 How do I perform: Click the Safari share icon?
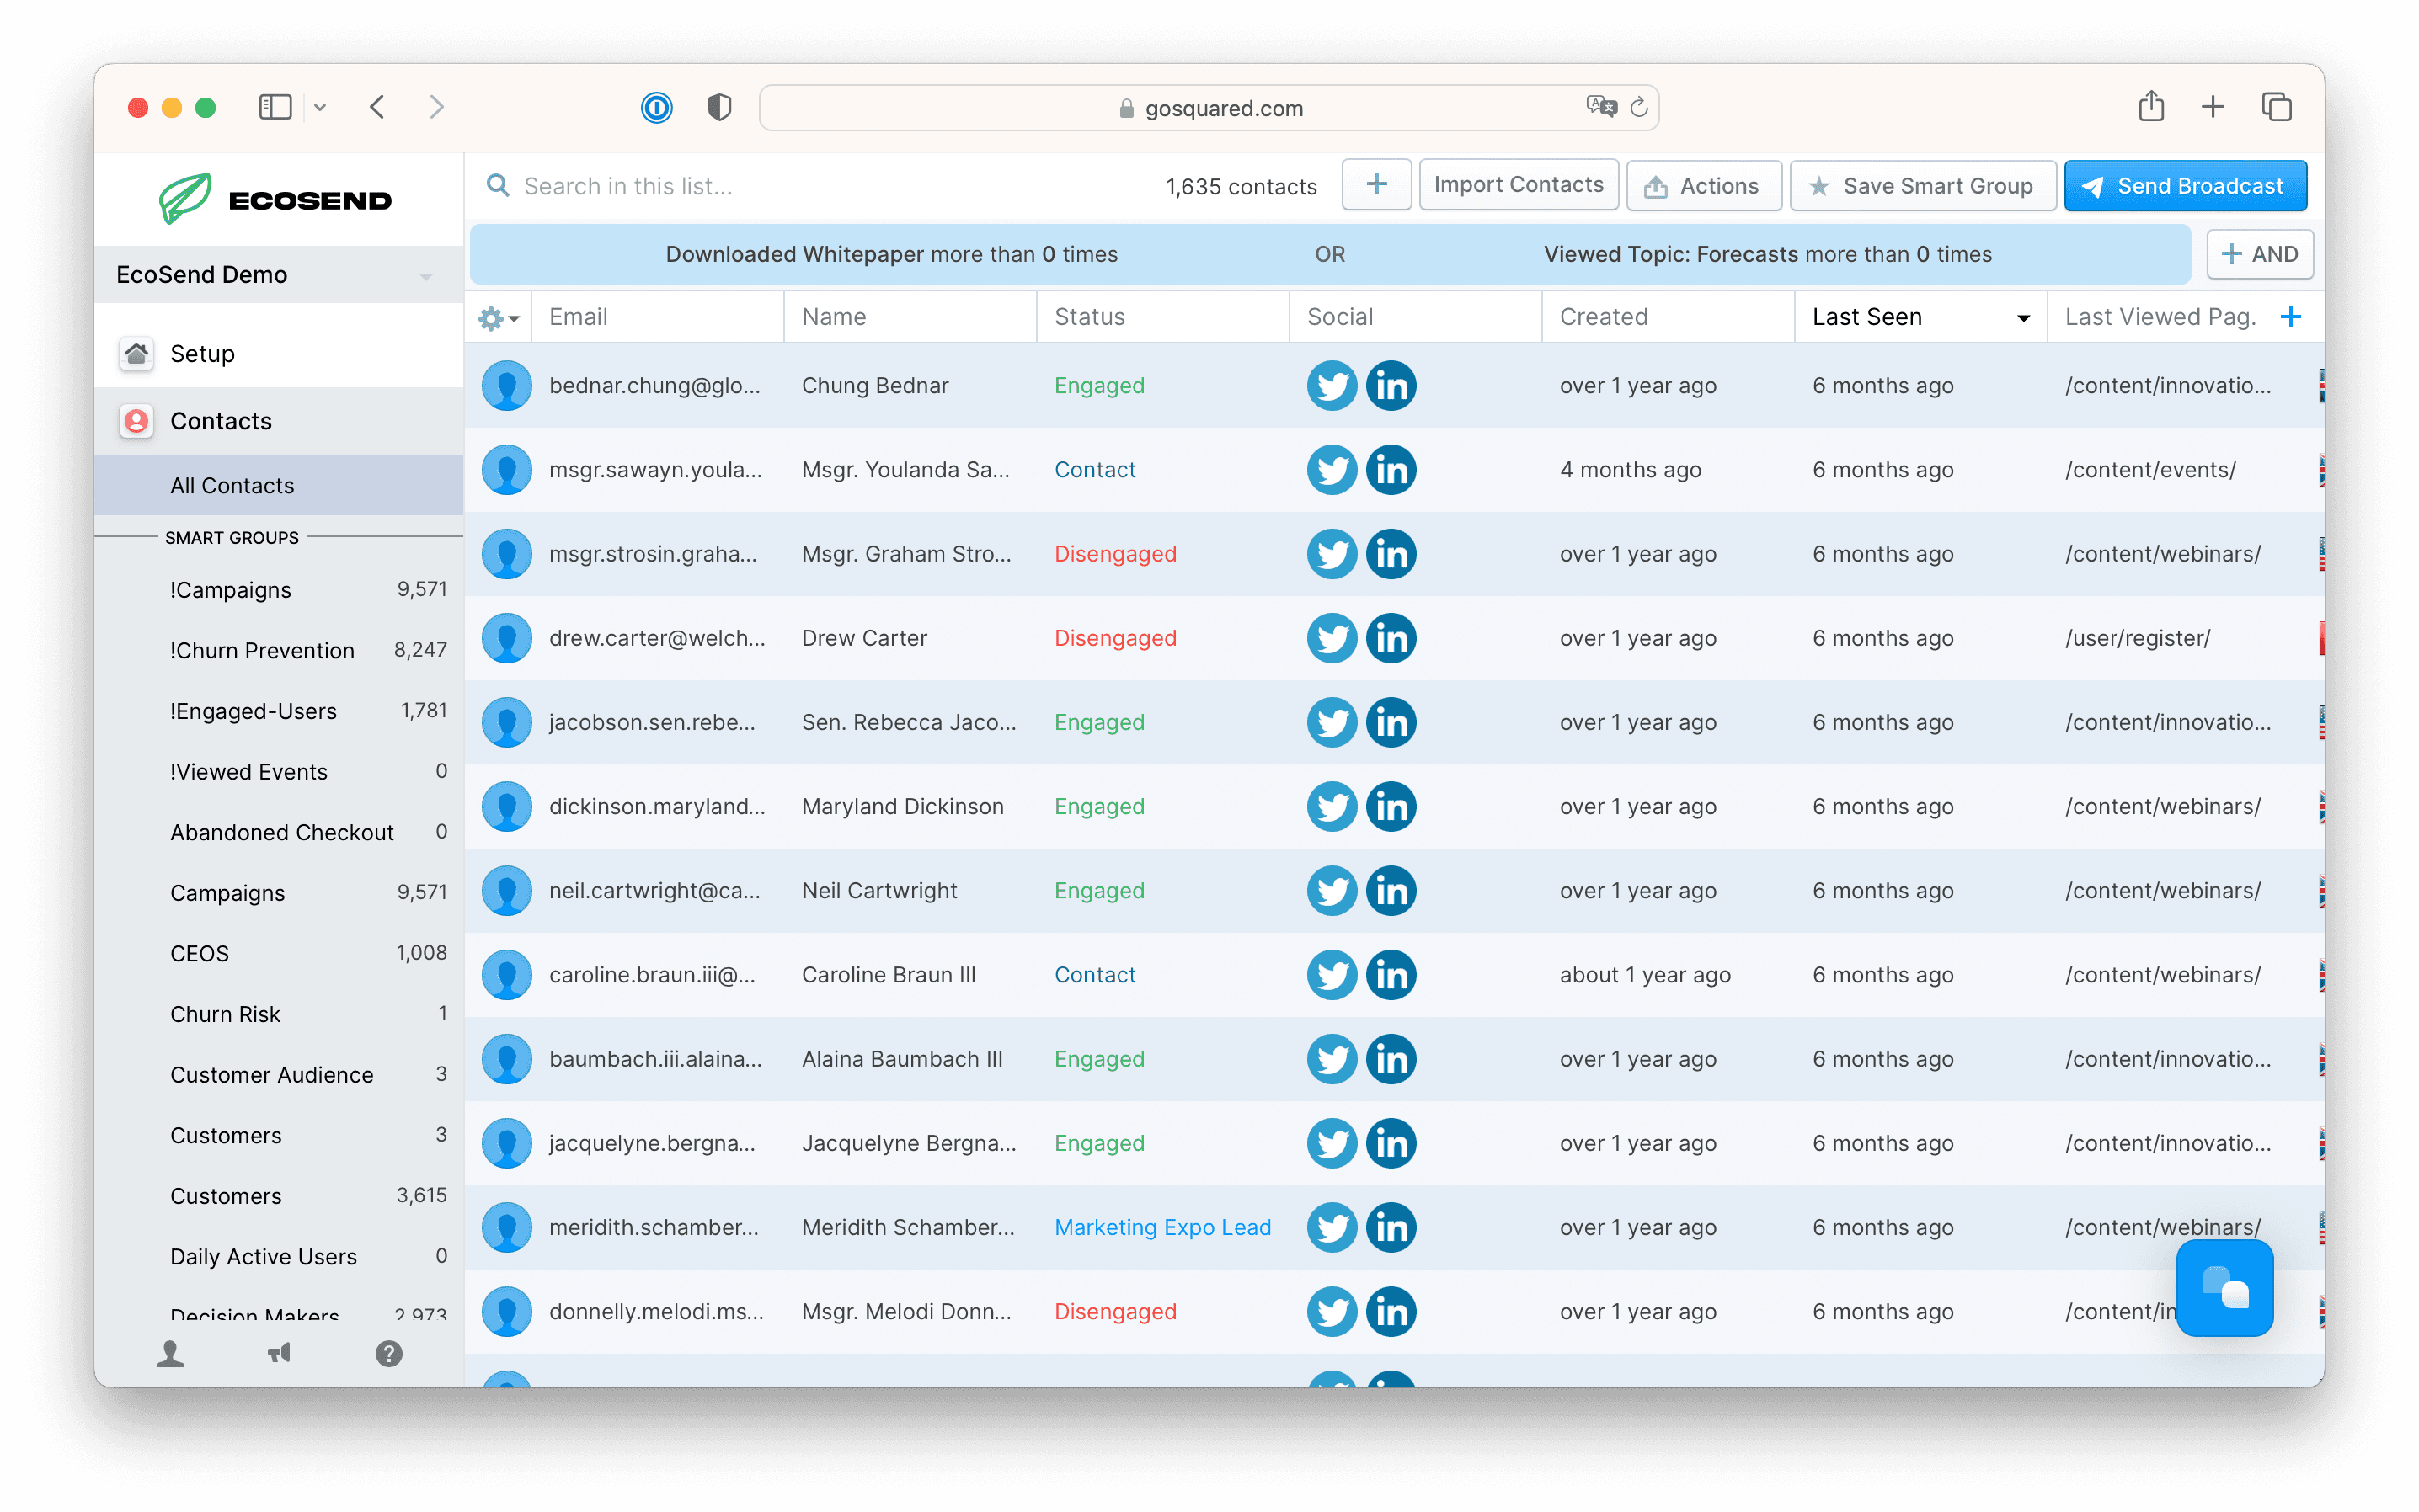2151,107
